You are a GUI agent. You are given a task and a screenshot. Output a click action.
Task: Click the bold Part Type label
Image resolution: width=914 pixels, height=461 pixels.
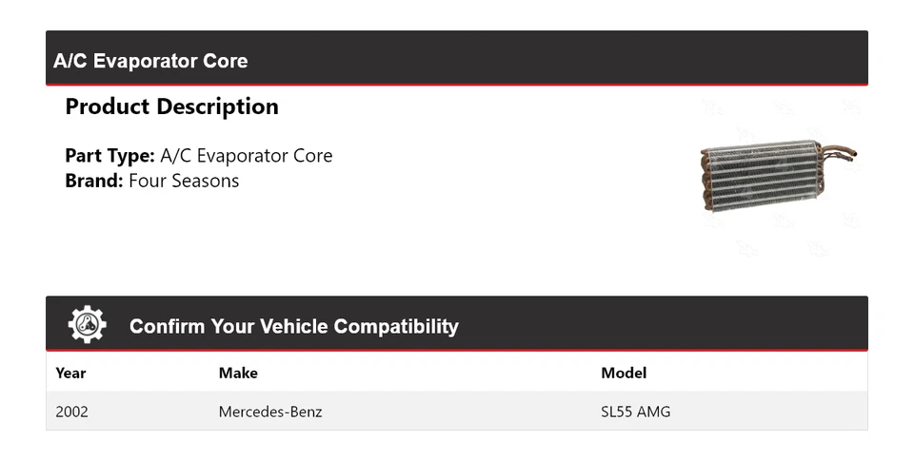[x=109, y=156]
